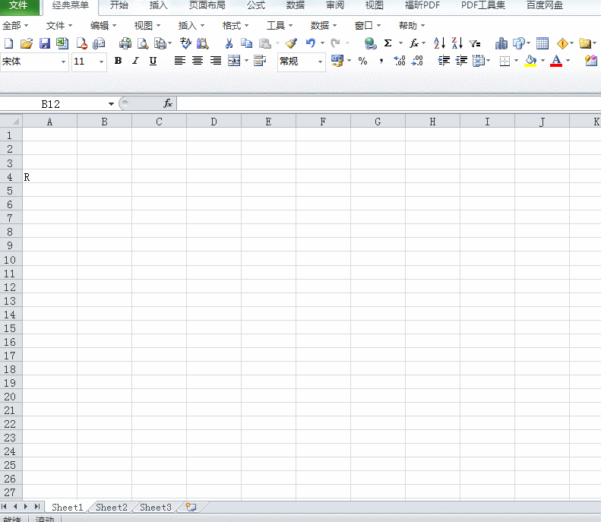Increase decimal places icon

[x=400, y=61]
